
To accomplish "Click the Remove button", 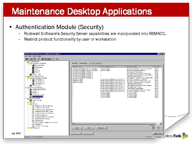I will tap(101, 128).
